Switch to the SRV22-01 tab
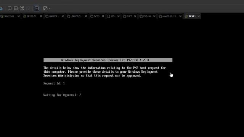The image size is (244, 137). pyautogui.click(x=9, y=16)
